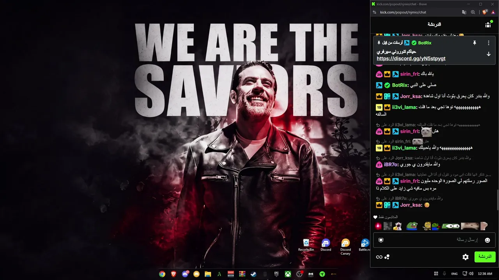
Task: Click the green chat send button
Action: pyautogui.click(x=485, y=257)
